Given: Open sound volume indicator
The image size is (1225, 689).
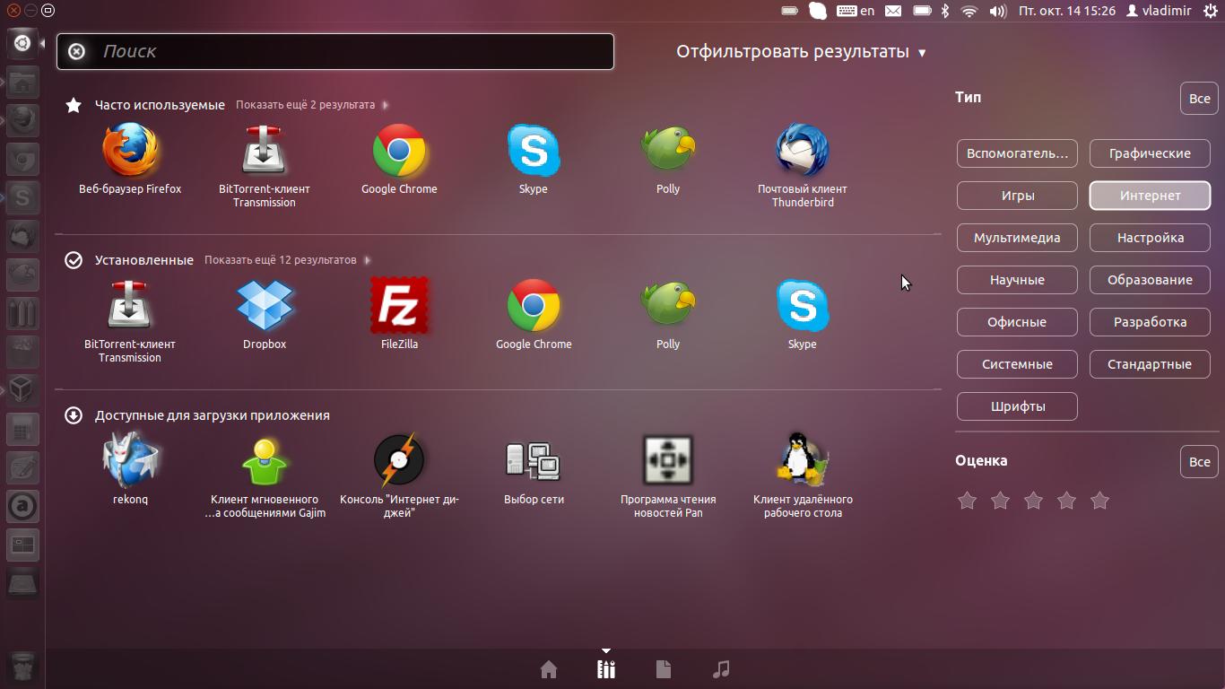Looking at the screenshot, I should [997, 11].
